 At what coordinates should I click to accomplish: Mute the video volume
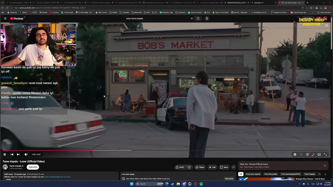[x=26, y=154]
